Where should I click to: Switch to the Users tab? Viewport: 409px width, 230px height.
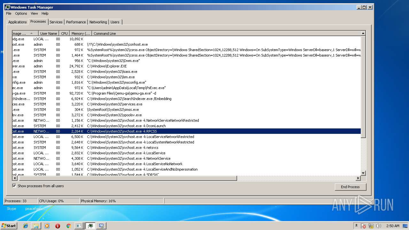point(115,22)
